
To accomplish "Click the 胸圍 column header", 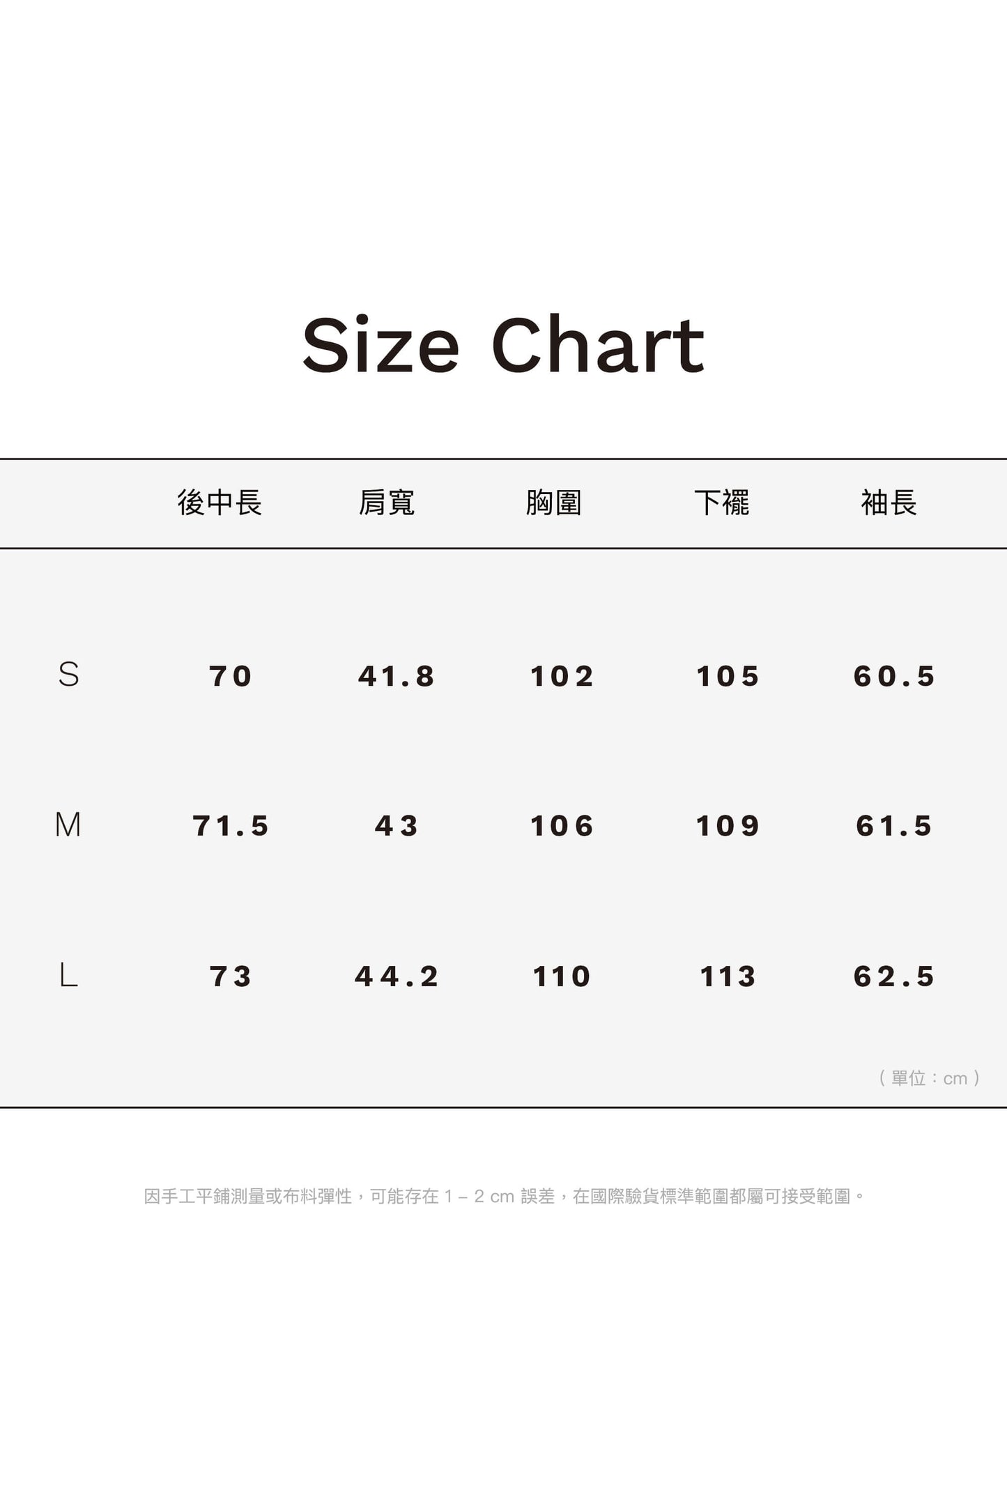I will tap(554, 503).
